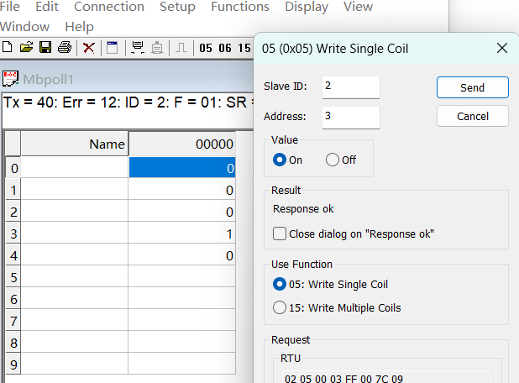Click the 05 function toolbar button
519x383 pixels.
(206, 49)
